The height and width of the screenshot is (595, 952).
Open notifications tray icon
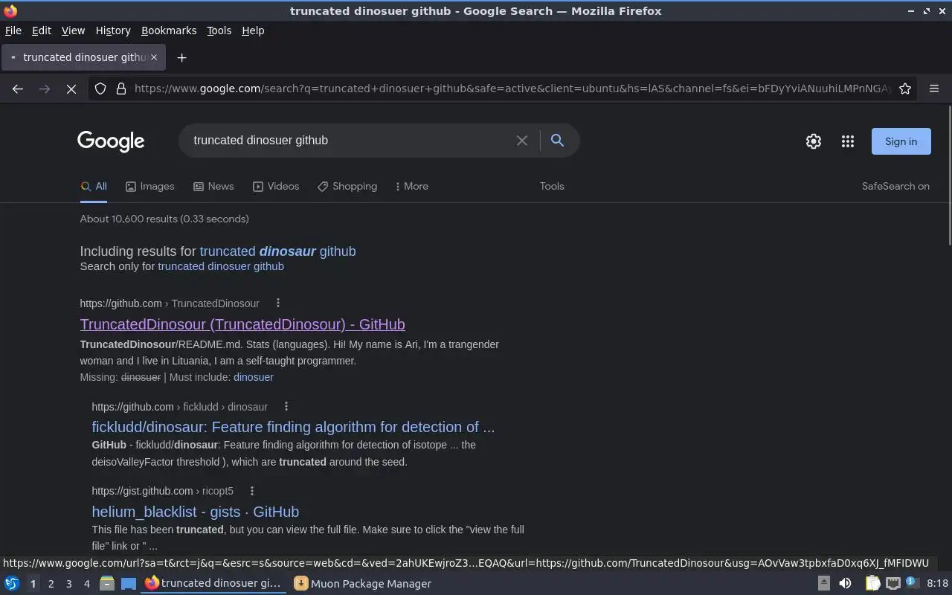click(913, 584)
